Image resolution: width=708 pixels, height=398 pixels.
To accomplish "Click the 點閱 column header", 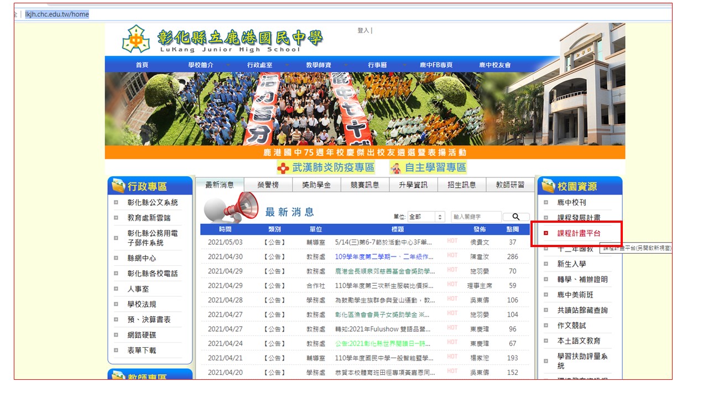I will 513,229.
